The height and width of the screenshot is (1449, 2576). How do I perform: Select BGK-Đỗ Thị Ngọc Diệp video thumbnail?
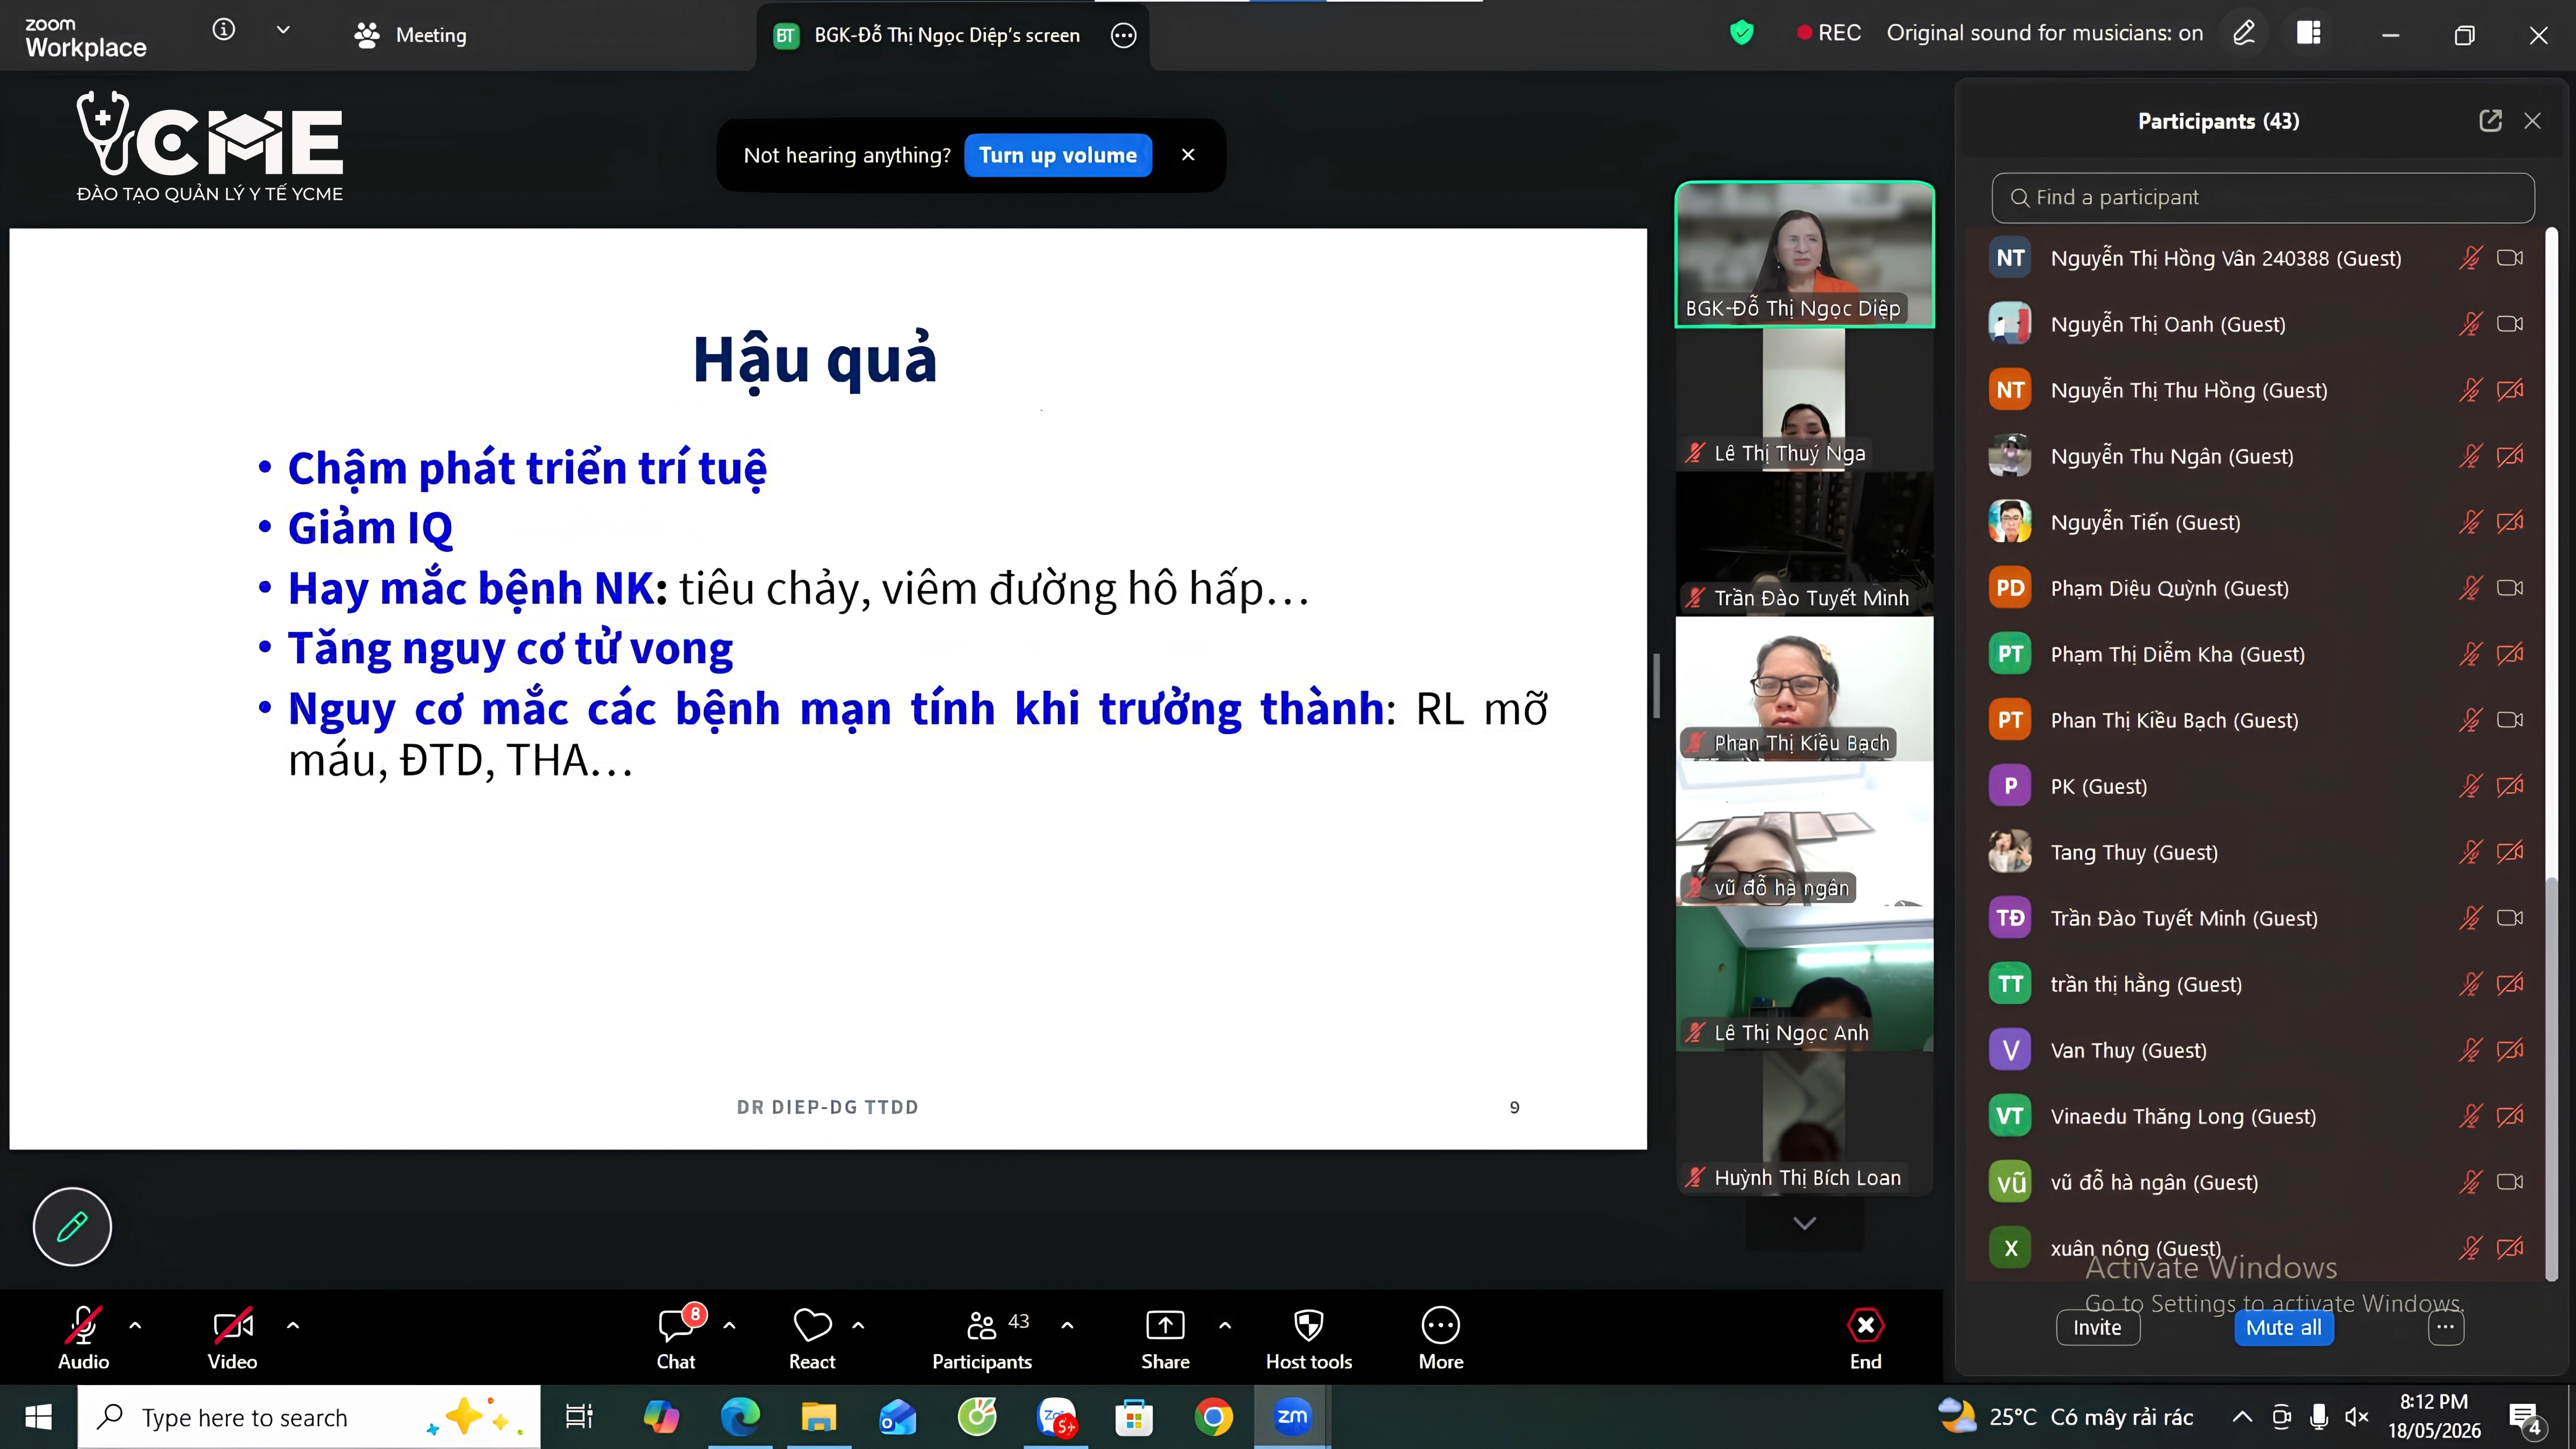tap(1804, 254)
